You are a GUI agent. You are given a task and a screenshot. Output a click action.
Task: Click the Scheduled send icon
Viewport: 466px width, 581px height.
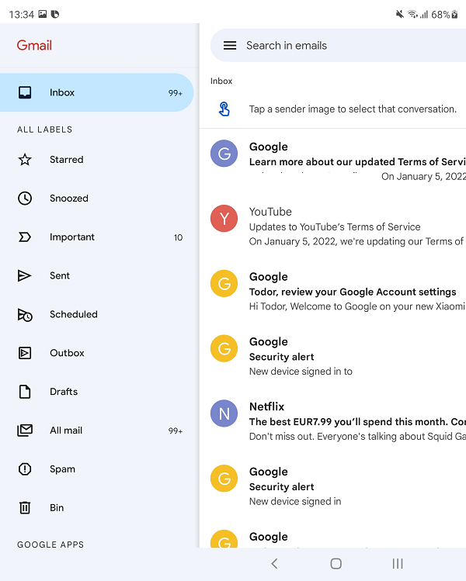click(25, 315)
